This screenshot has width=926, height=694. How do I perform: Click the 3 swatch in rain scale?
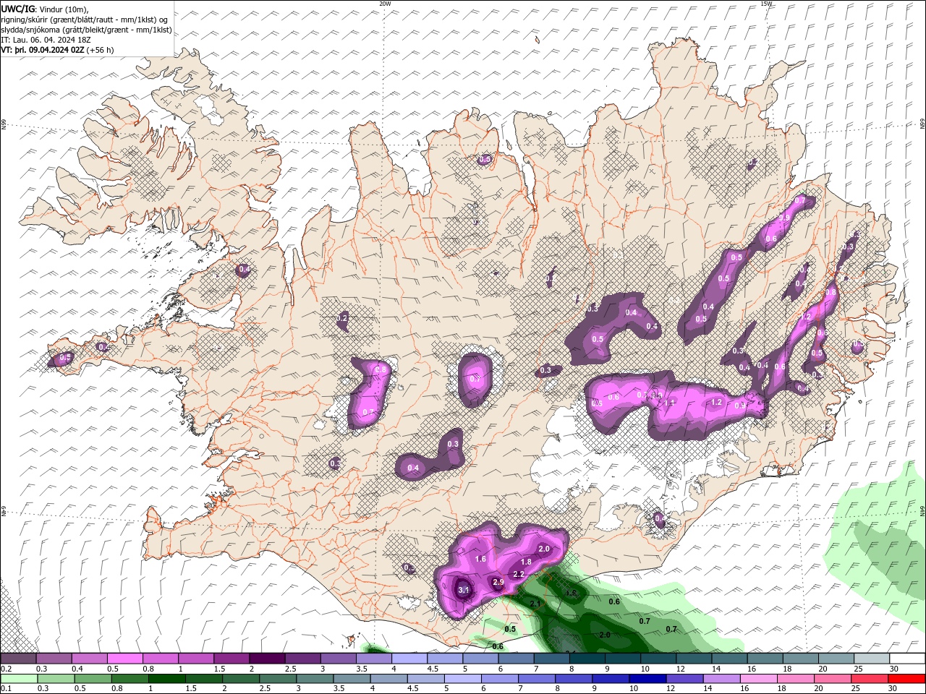(314, 679)
